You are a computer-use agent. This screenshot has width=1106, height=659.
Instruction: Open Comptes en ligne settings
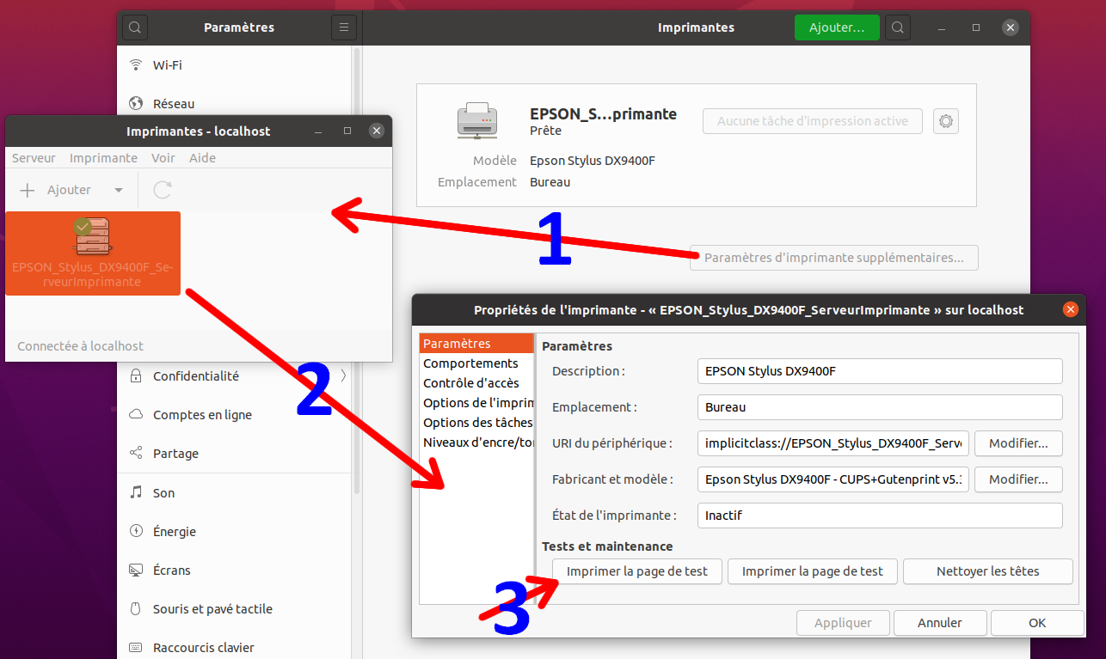[234, 415]
